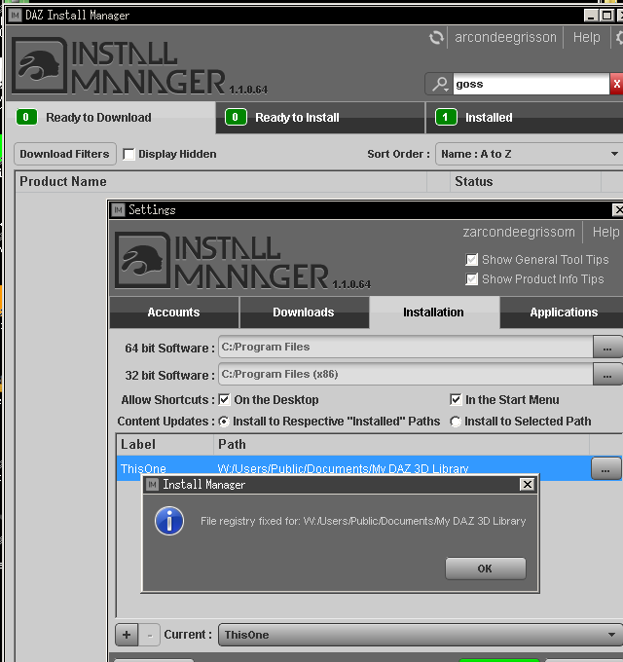623x662 pixels.
Task: Click the Path column header
Action: (401, 444)
